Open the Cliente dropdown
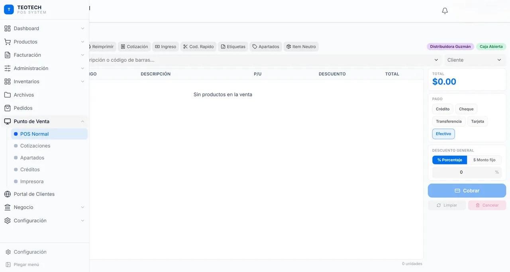This screenshot has height=272, width=510. [x=475, y=60]
